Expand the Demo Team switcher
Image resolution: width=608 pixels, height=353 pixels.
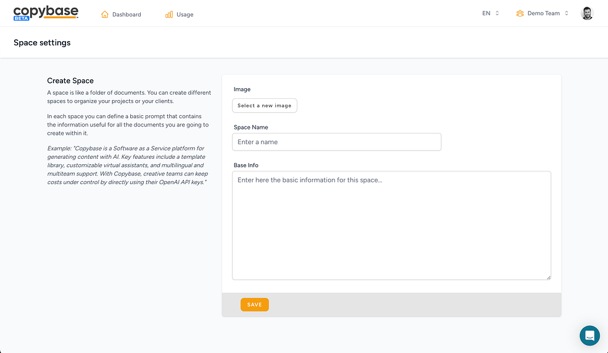click(543, 13)
